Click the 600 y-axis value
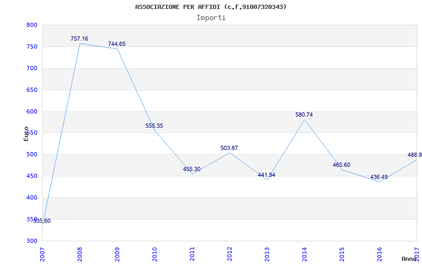 click(32, 111)
